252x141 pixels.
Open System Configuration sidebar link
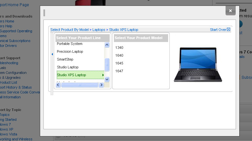(x=13, y=73)
